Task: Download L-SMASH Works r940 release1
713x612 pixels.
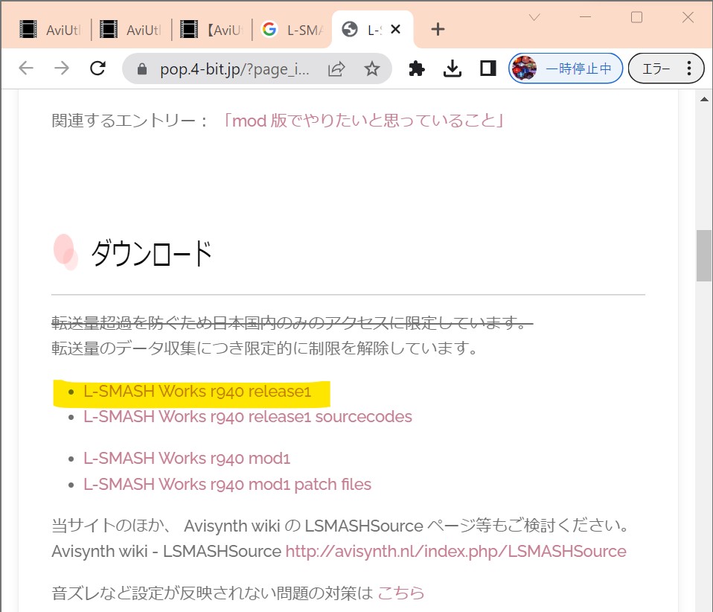Action: 197,392
